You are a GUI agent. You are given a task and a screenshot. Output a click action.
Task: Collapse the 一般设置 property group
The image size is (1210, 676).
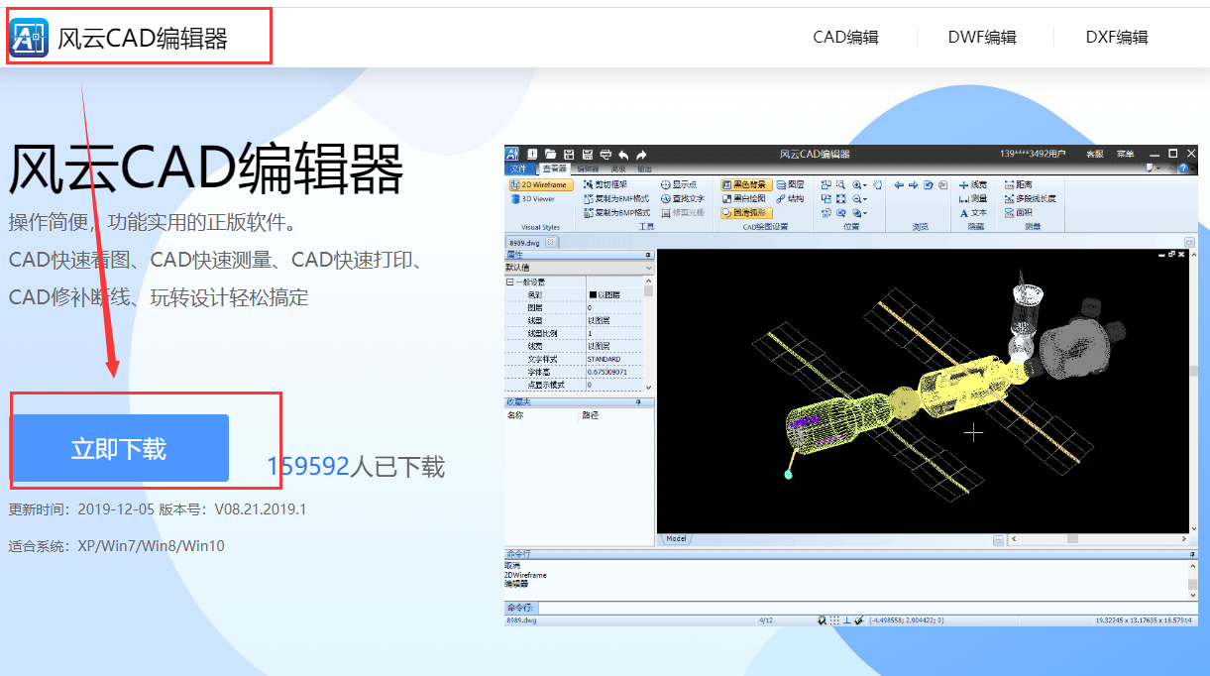coord(510,282)
